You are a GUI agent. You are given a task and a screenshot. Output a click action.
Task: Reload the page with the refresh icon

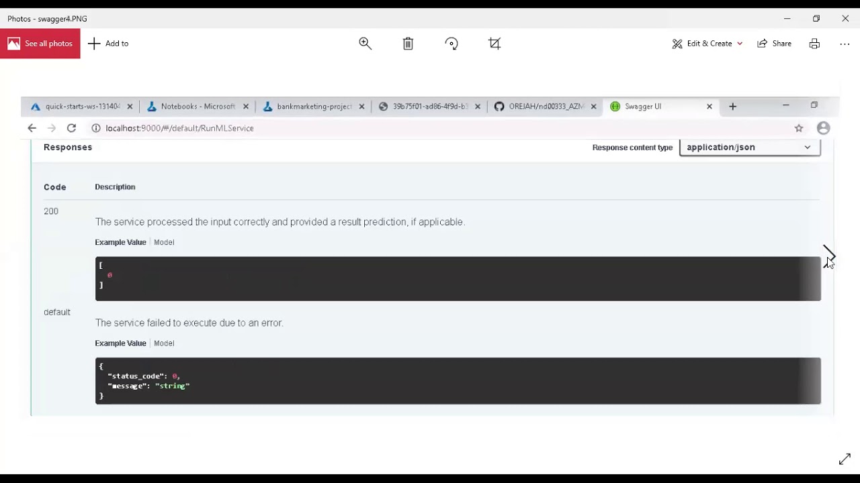[x=71, y=128]
